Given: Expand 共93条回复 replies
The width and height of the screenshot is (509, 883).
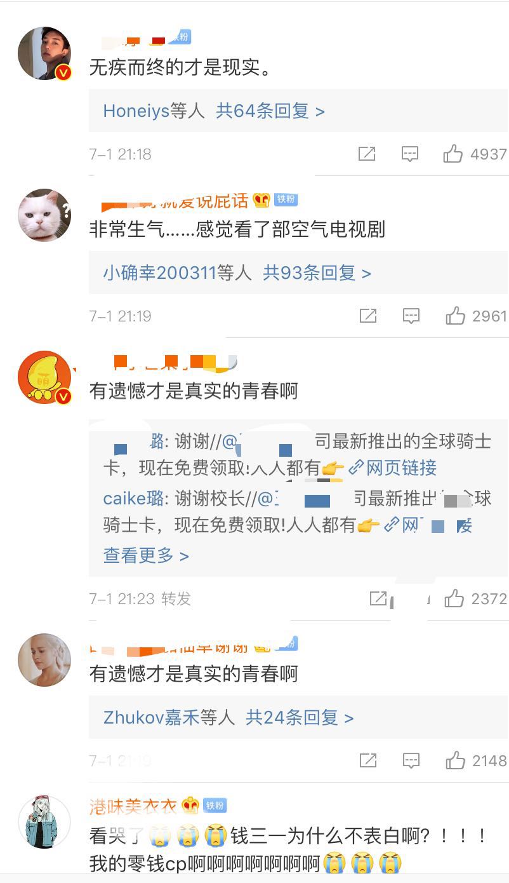Looking at the screenshot, I should click(x=317, y=273).
